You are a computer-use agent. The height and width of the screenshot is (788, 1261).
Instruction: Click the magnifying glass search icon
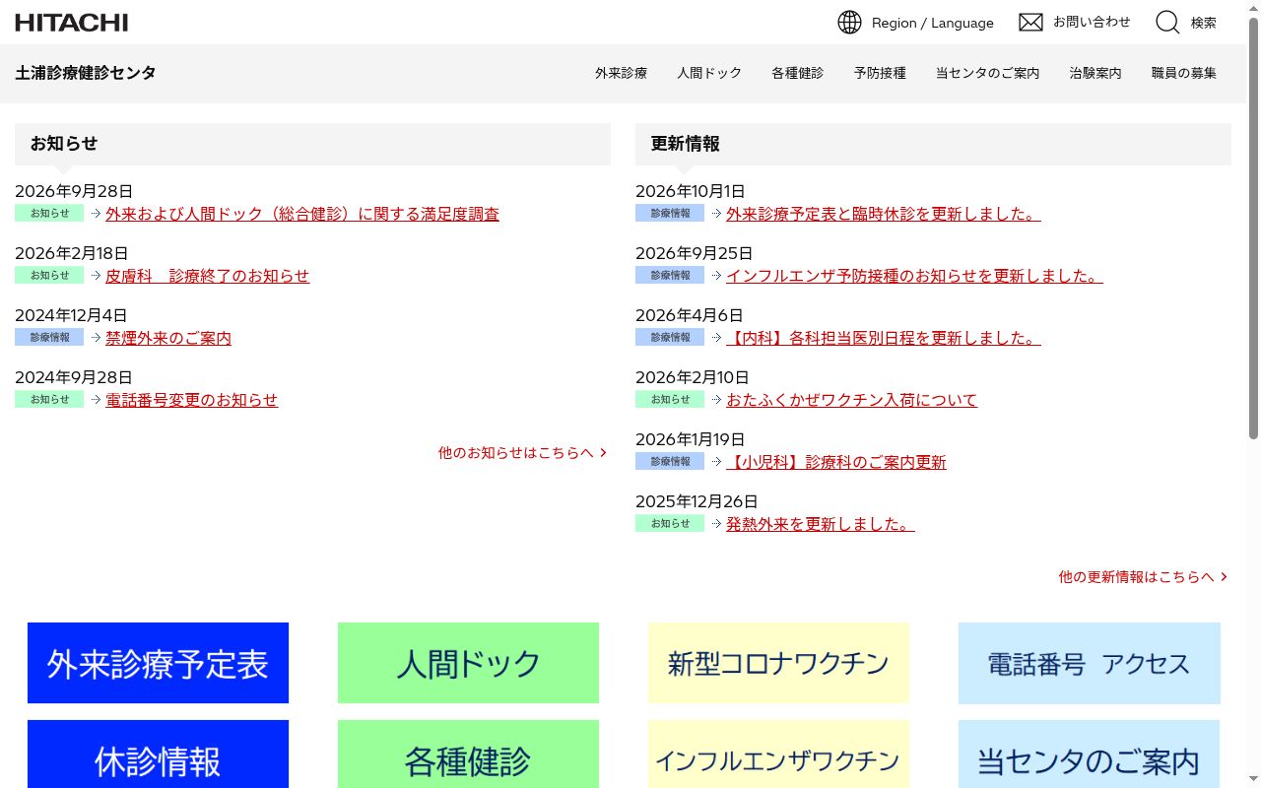(x=1167, y=22)
